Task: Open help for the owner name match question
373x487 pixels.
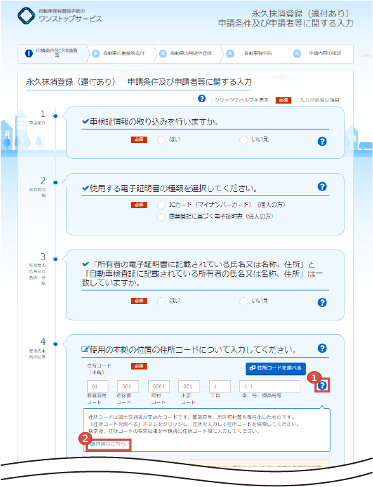Action: tap(322, 302)
